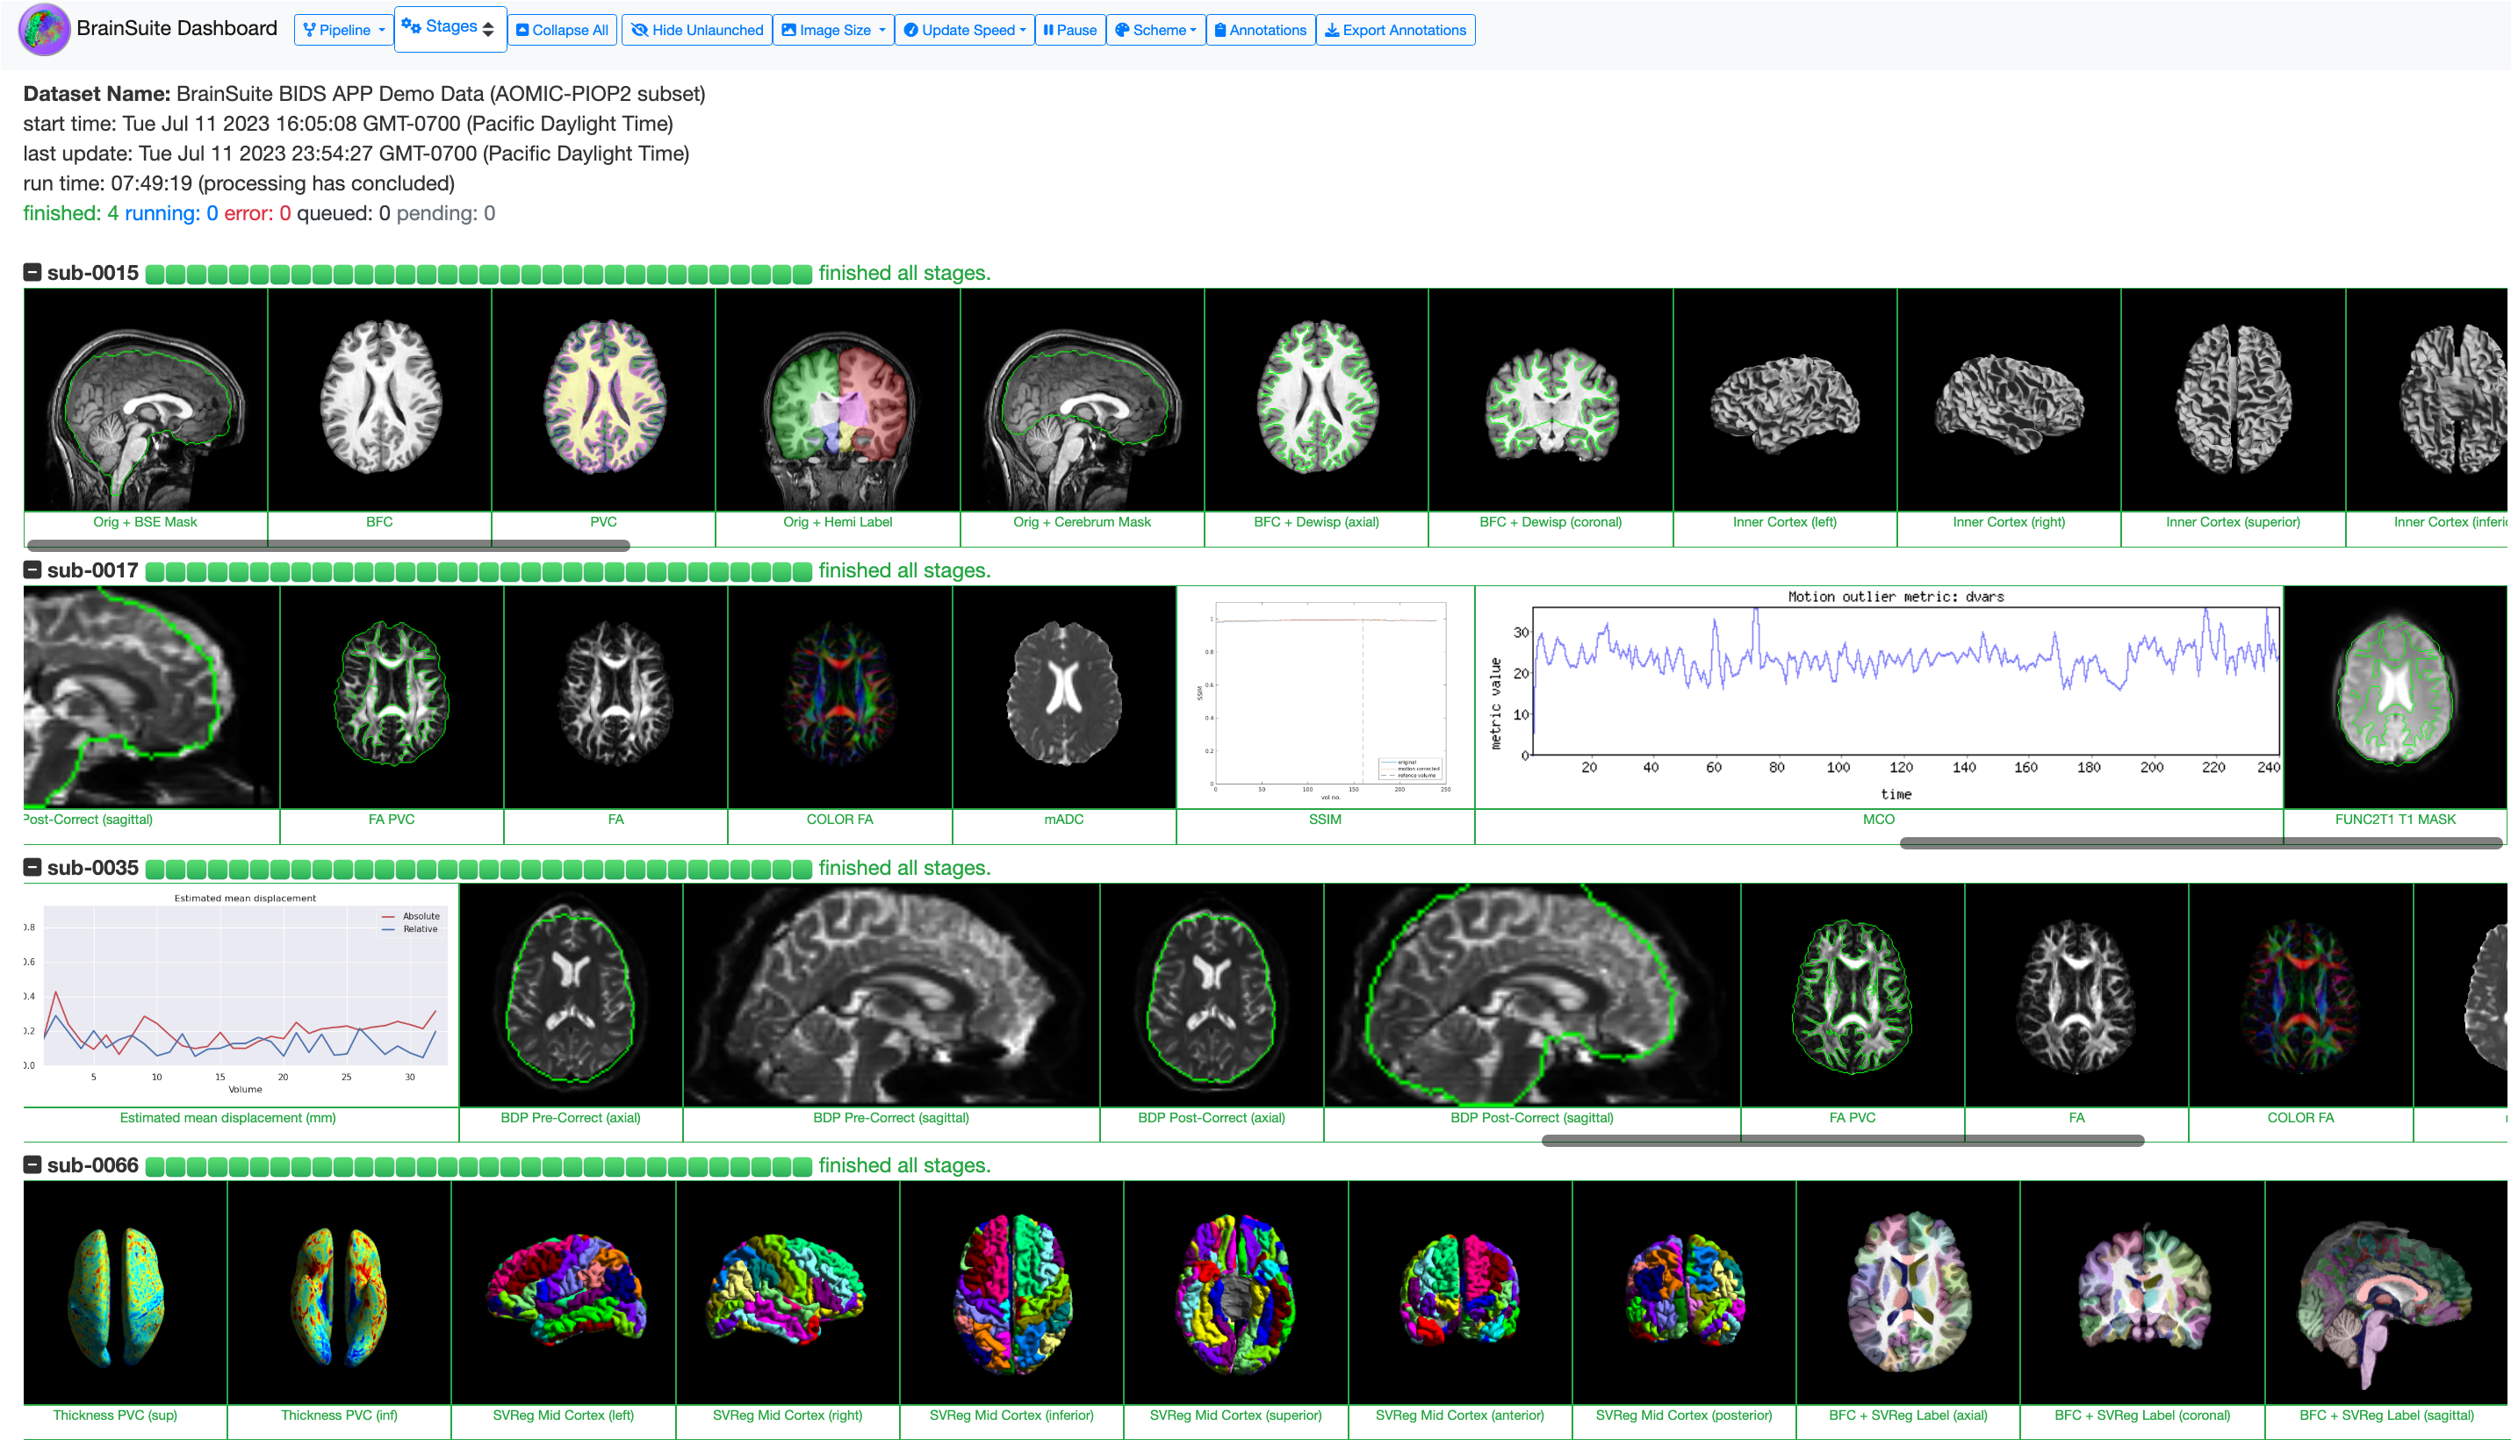This screenshot has width=2511, height=1440.
Task: Open the Image Size dropdown
Action: 833,30
